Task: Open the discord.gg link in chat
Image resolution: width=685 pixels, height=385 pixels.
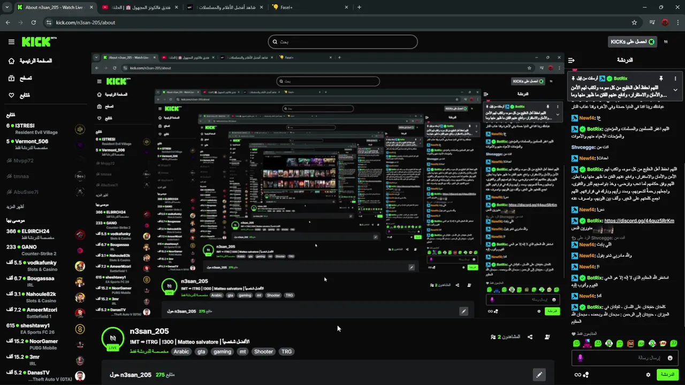Action: click(639, 221)
